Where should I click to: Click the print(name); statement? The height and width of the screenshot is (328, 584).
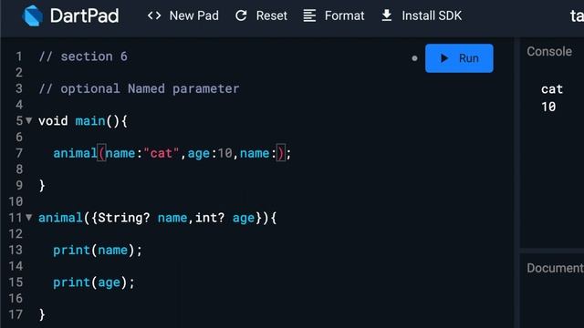point(98,250)
